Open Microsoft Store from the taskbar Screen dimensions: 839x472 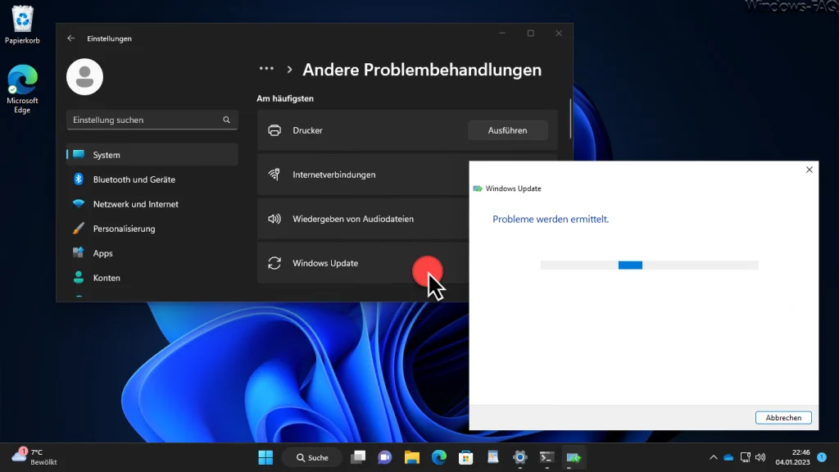click(465, 457)
